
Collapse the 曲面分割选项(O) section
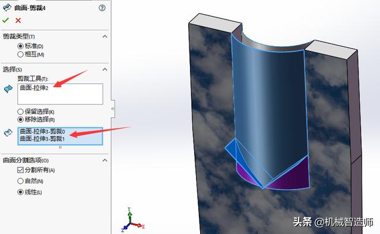105,161
